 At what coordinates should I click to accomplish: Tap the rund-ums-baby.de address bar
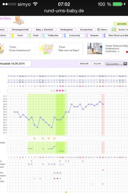[64, 11]
